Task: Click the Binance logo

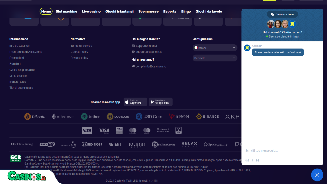Action: tap(207, 116)
